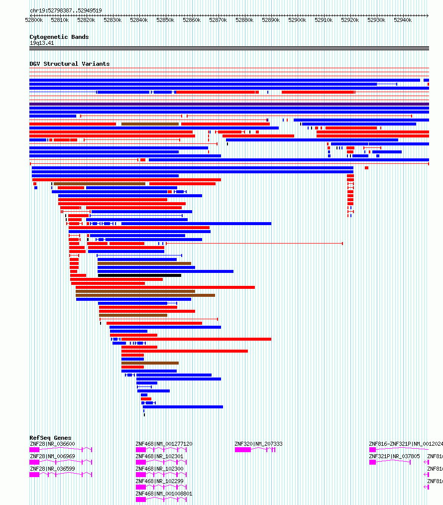Select the solid black structural variant bar

pos(139,275)
